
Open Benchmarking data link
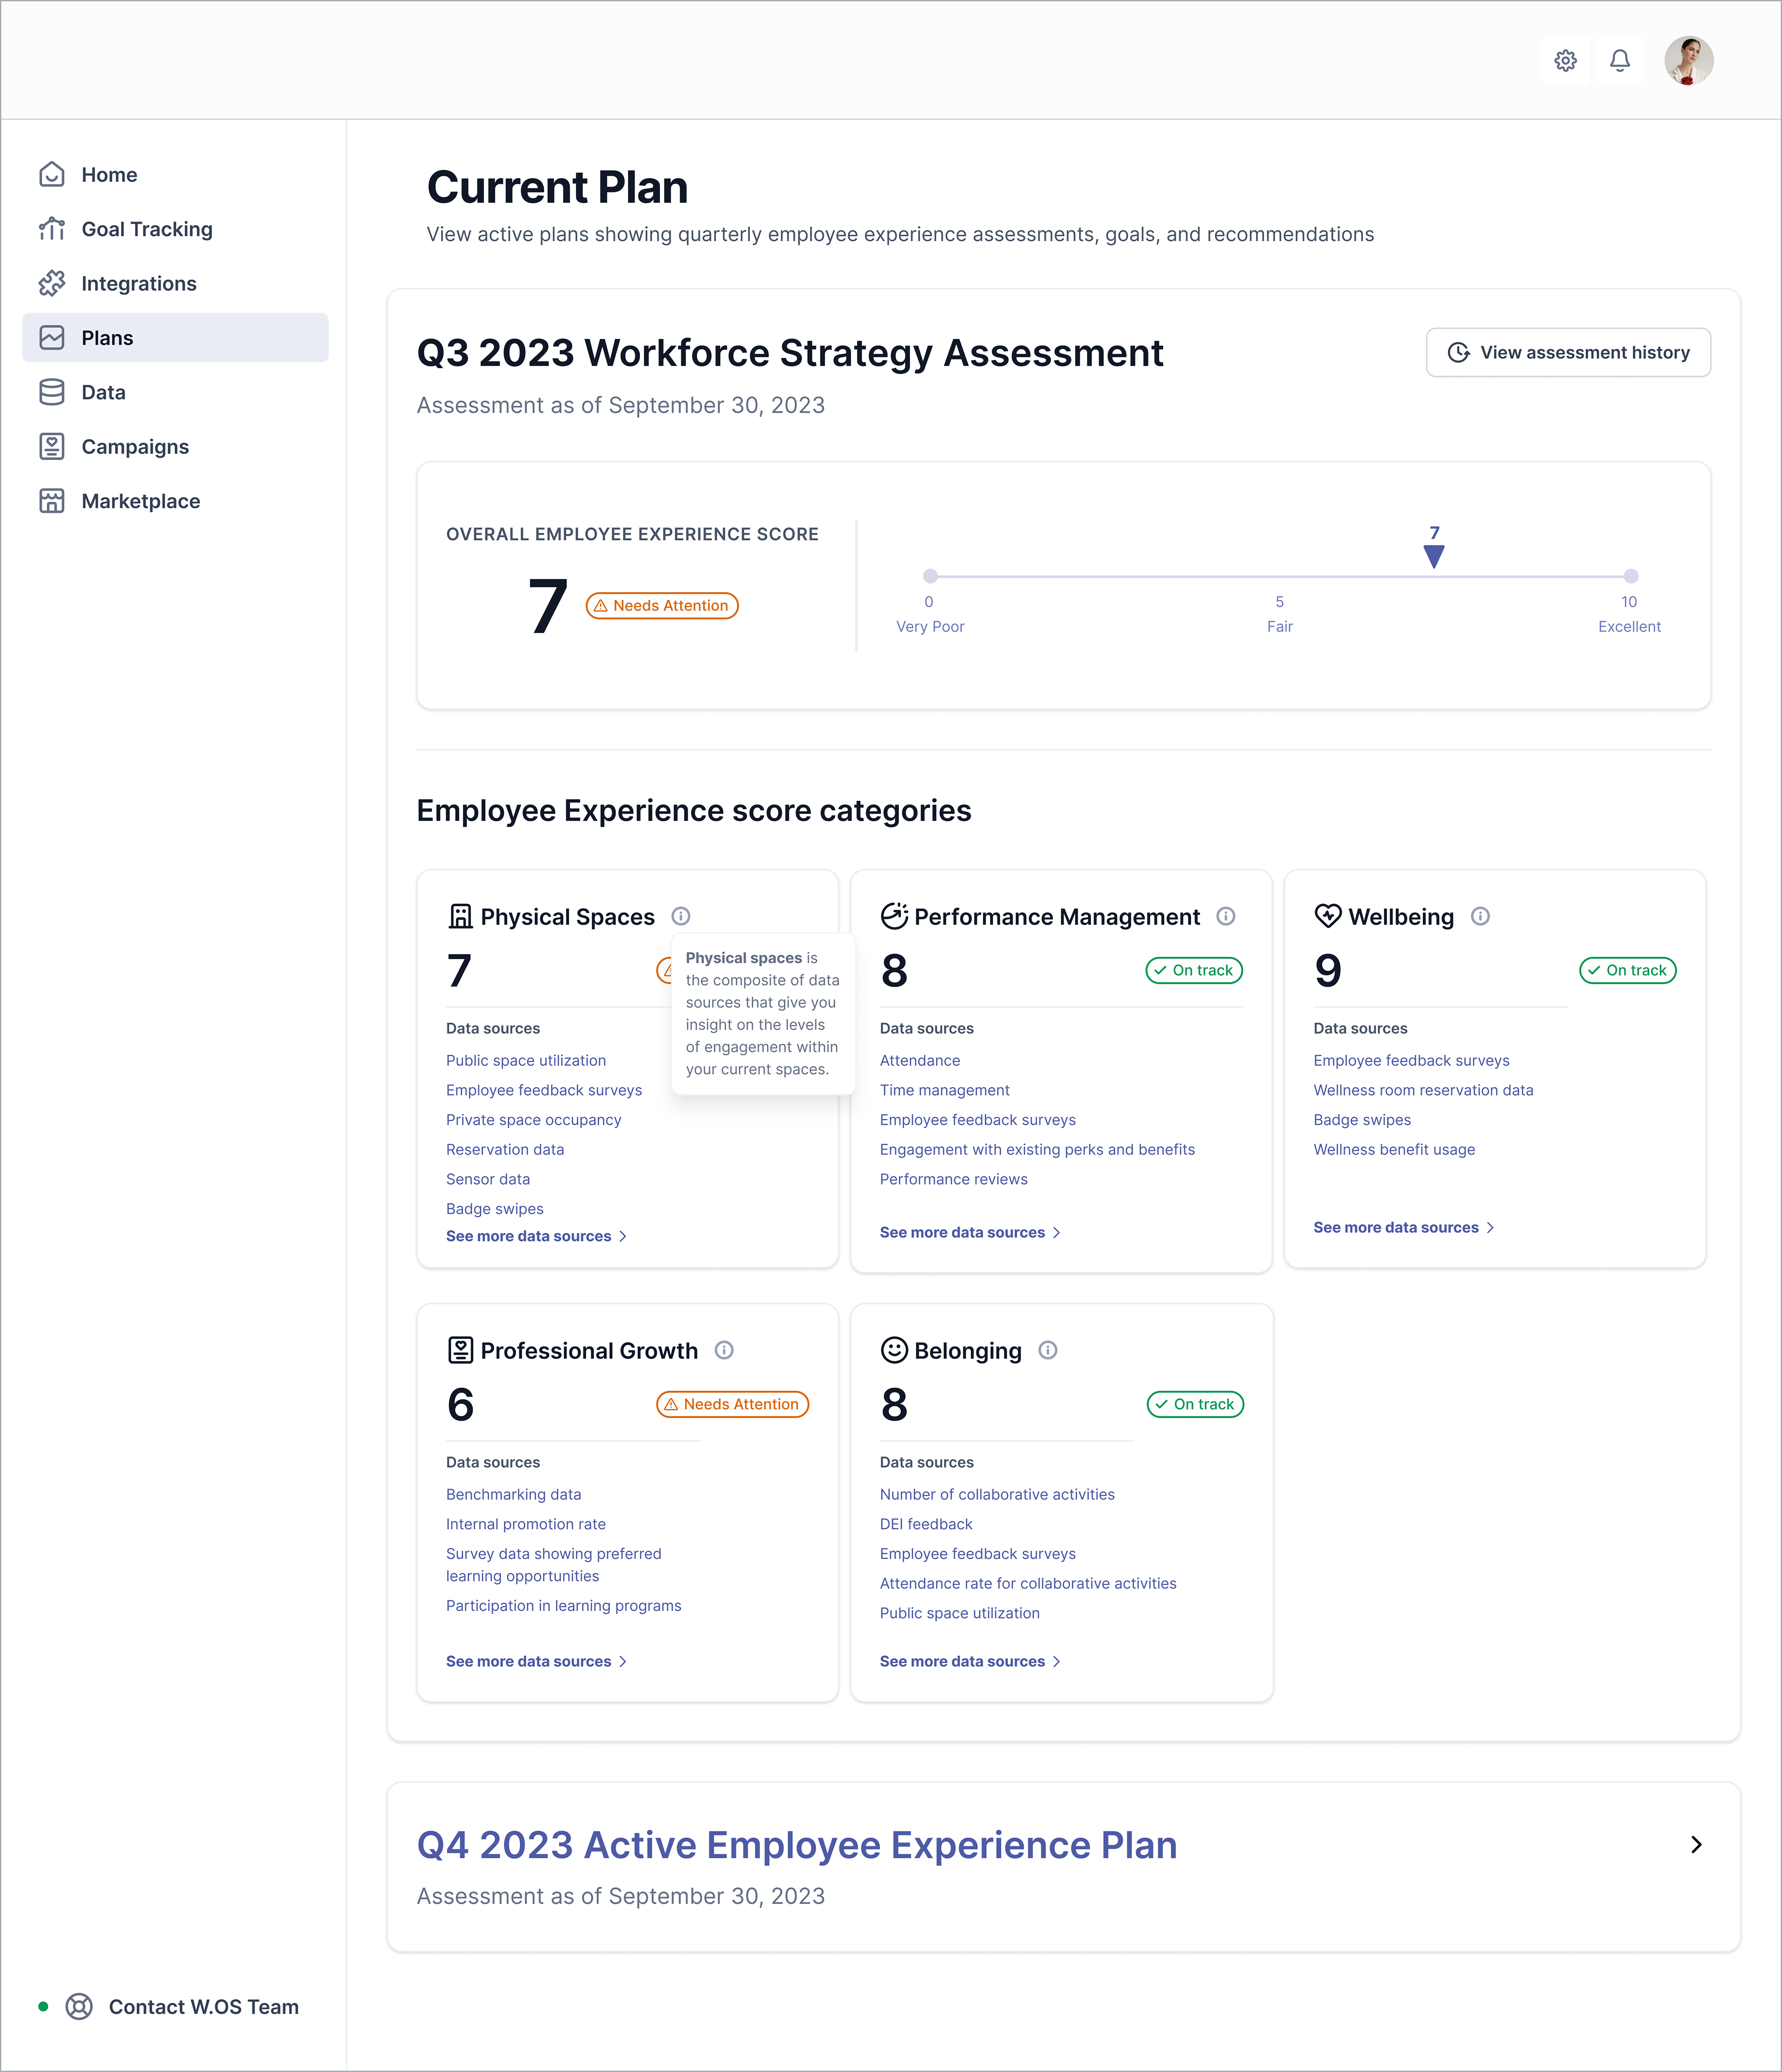(514, 1495)
